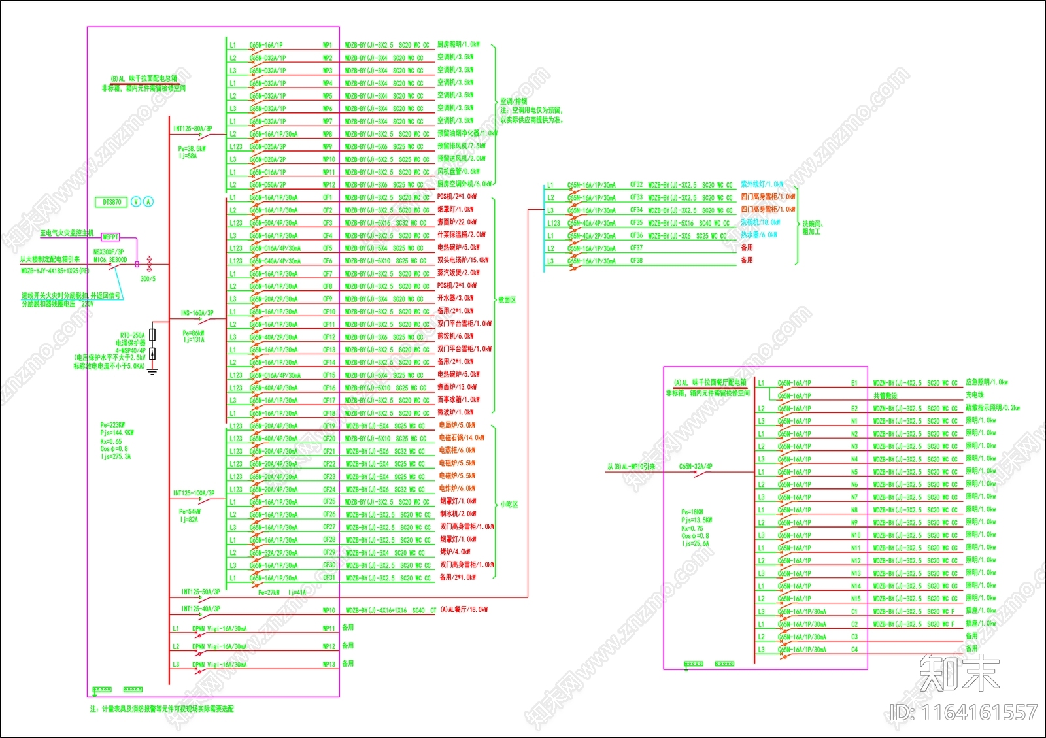Click circuit number 'N15'
Image resolution: width=1046 pixels, height=738 pixels.
[856, 599]
